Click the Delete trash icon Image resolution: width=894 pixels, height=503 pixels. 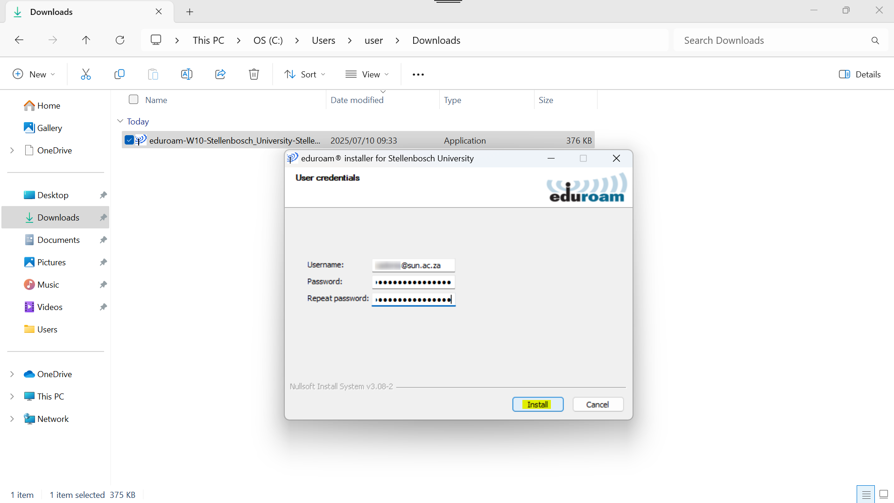click(x=253, y=74)
